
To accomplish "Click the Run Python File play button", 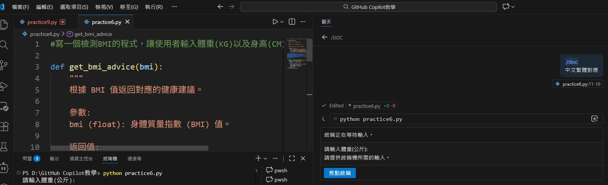I will pos(275,22).
